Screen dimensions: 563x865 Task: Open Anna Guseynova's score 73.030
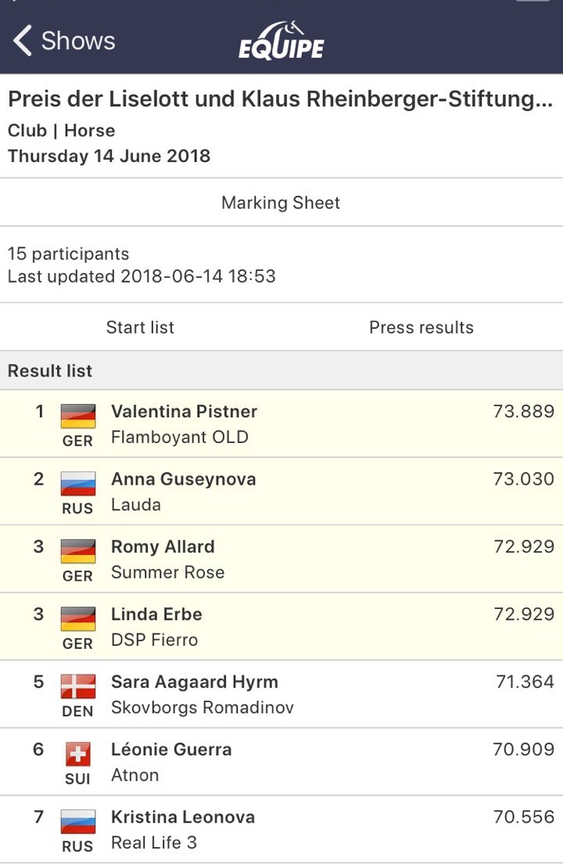pyautogui.click(x=523, y=479)
